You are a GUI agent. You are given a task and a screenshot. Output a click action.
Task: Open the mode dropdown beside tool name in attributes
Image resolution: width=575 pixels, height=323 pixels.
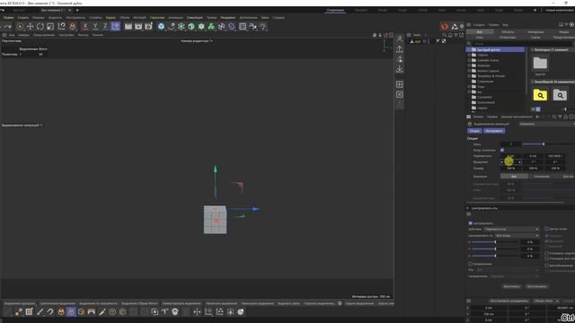tap(546, 124)
